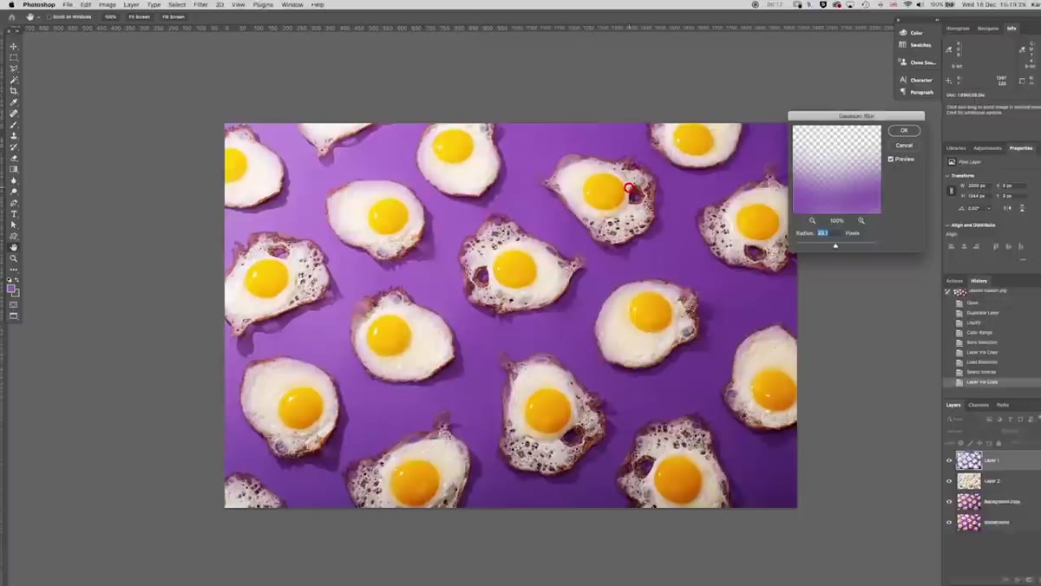Select the Healing Brush tool
Screen dimensions: 1041x586
click(x=13, y=114)
